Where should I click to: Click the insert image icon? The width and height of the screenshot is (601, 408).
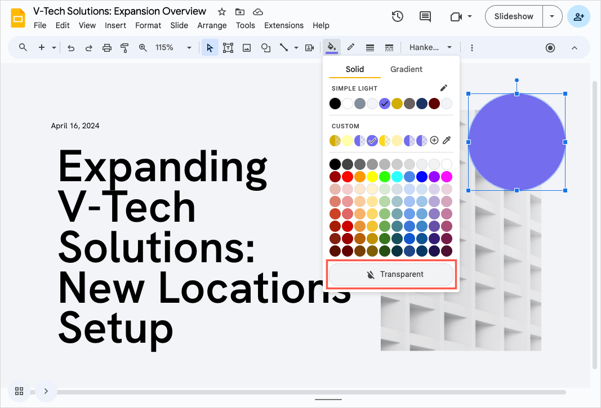[x=247, y=48]
